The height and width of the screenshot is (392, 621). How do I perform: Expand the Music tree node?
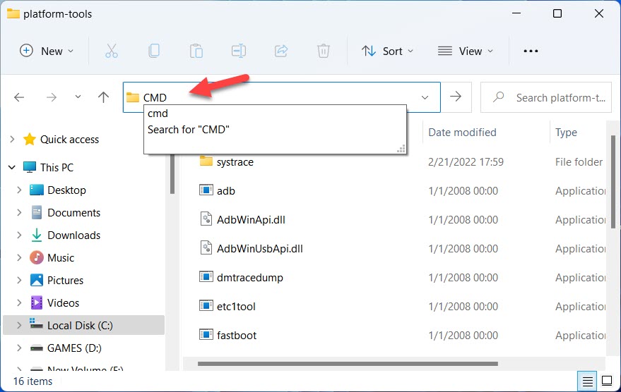point(19,257)
